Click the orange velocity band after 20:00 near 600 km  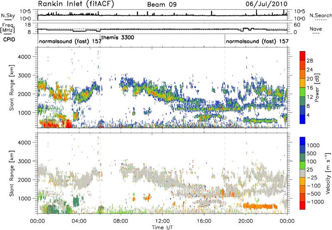tap(260, 206)
